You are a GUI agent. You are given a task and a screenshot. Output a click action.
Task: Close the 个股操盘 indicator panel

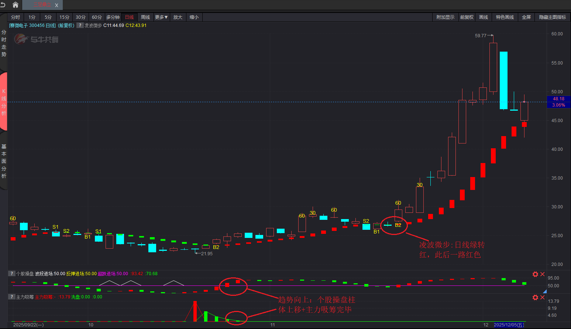[x=543, y=274]
